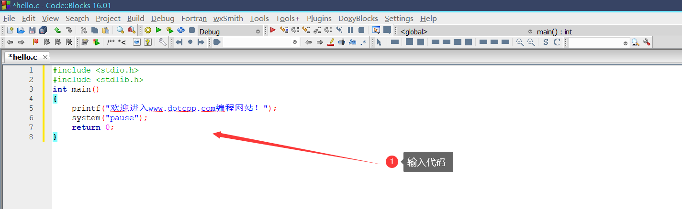Viewport: 682px width, 209px height.
Task: Click the Build gear icon
Action: [148, 30]
